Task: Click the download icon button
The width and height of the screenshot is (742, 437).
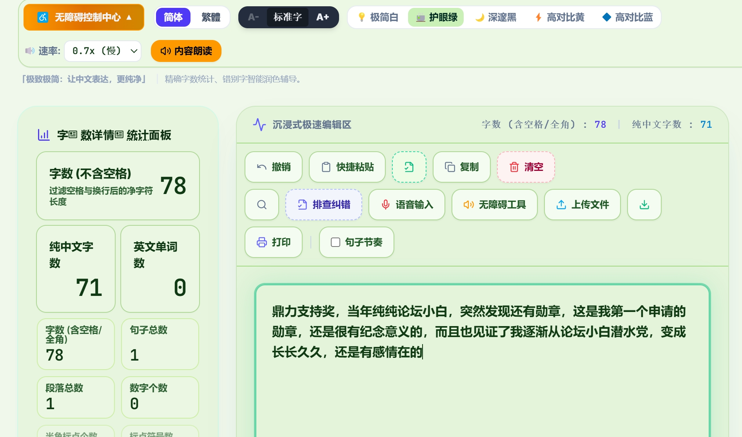Action: point(644,205)
